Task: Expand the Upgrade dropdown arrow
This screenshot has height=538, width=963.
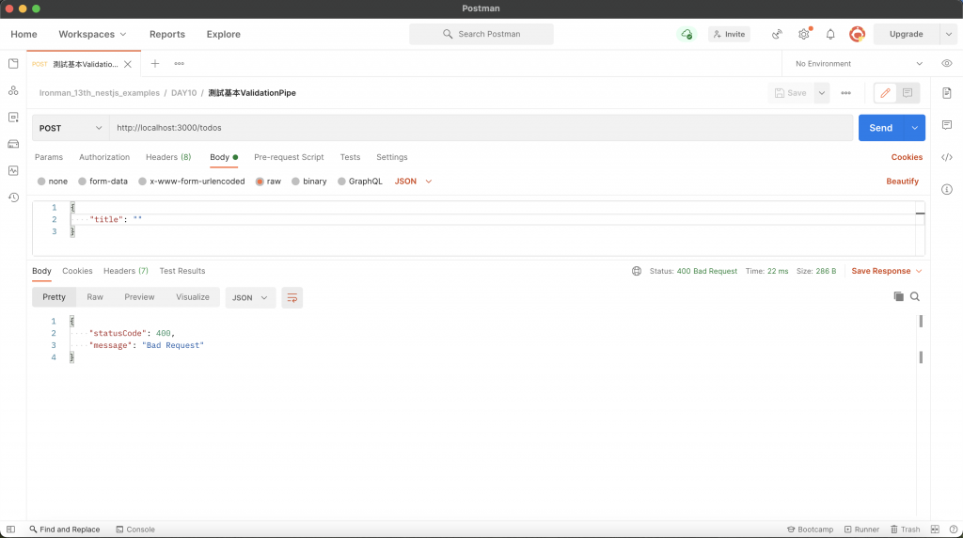Action: 948,35
